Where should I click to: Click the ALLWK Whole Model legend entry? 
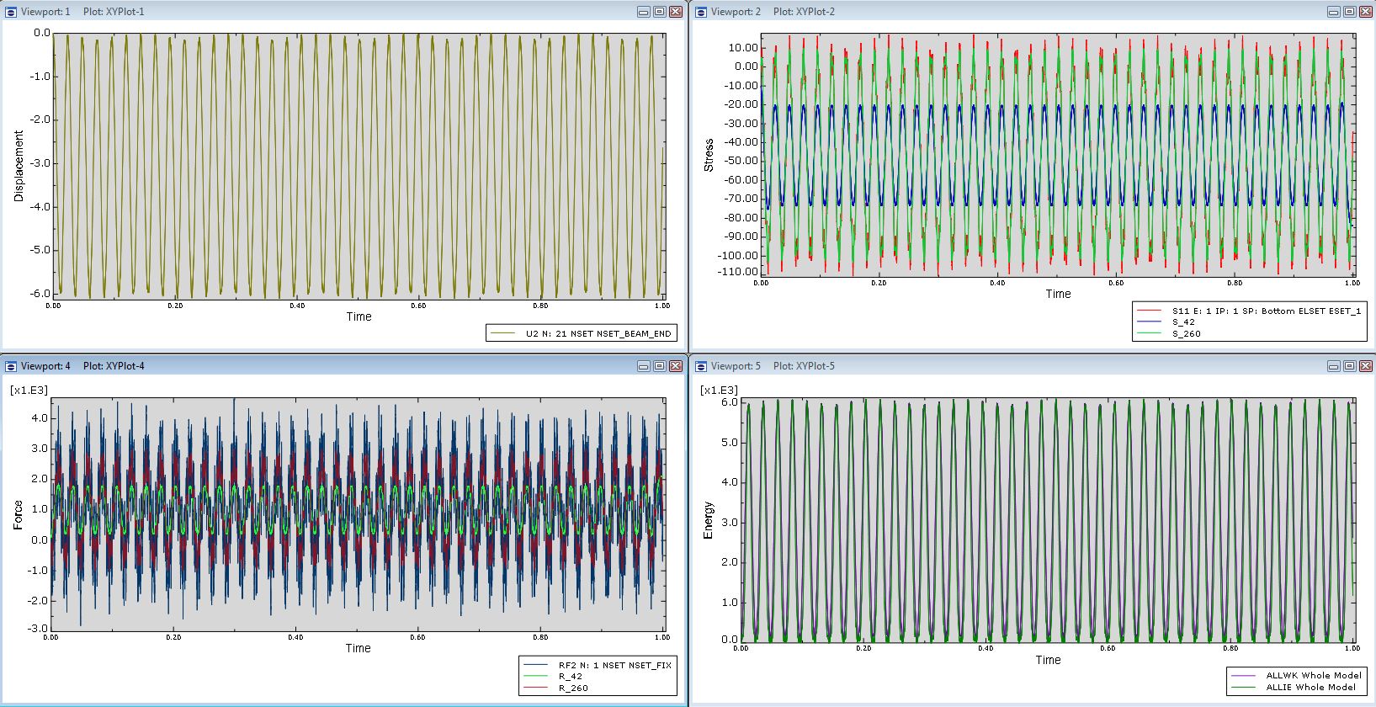point(1296,675)
